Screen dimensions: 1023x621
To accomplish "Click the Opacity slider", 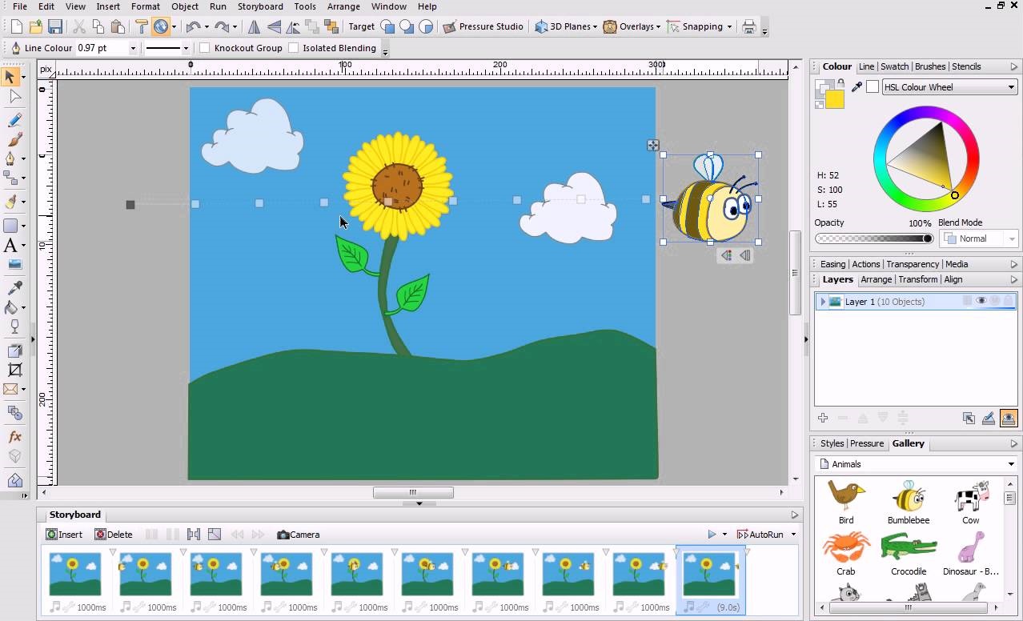I will tap(873, 238).
